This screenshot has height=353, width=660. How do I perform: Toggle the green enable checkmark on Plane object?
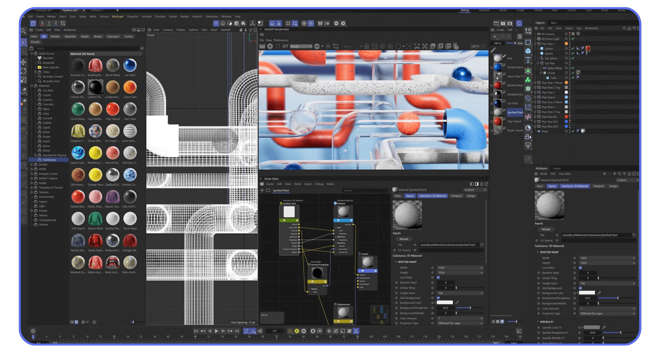coord(573,132)
